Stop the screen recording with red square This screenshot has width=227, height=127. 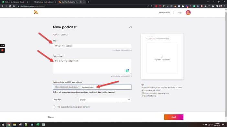(x=2, y=50)
